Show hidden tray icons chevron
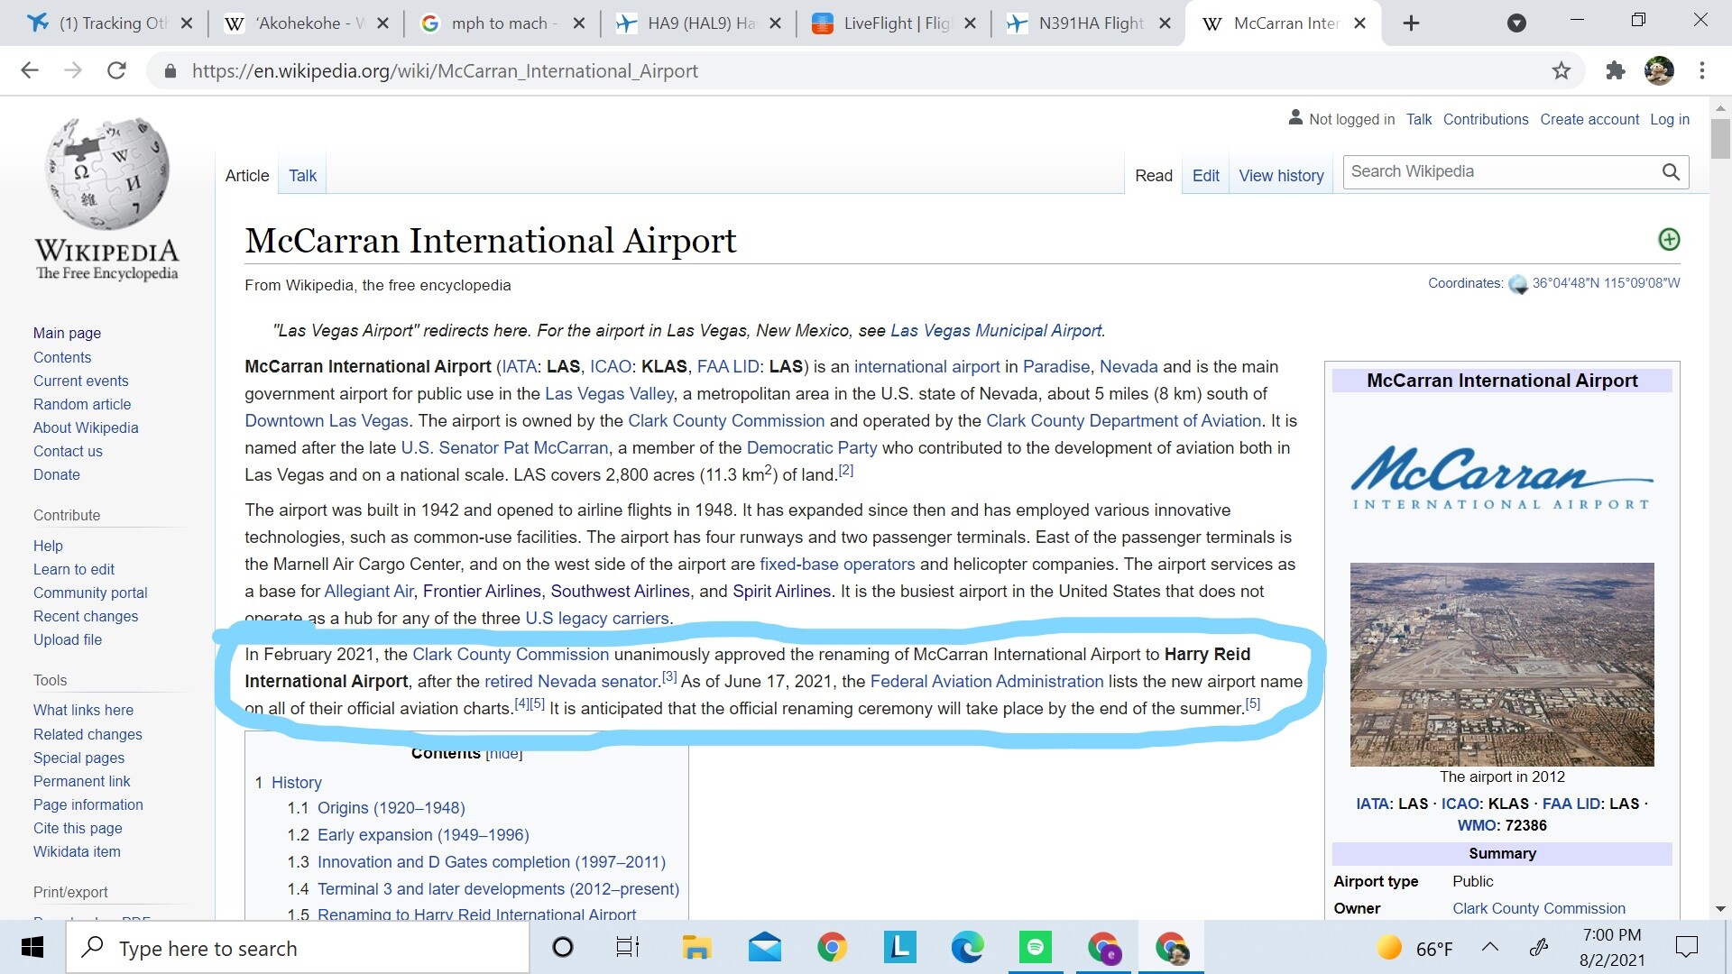The image size is (1732, 974). (1490, 947)
